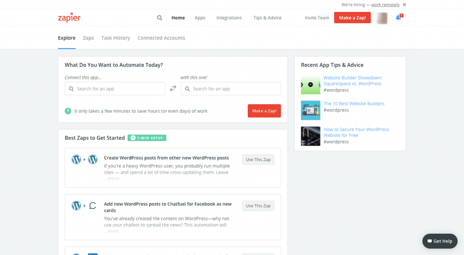Click Invite Team in header
464x255 pixels.
(x=317, y=18)
